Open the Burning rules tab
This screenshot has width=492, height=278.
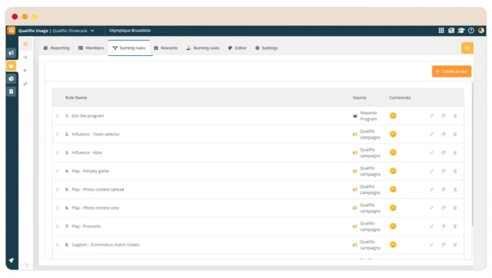click(202, 48)
